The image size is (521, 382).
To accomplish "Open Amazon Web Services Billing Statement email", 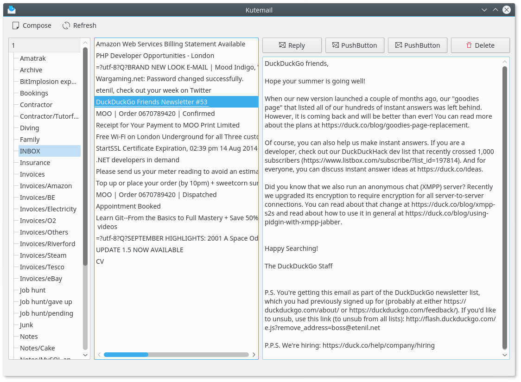I will click(177, 44).
